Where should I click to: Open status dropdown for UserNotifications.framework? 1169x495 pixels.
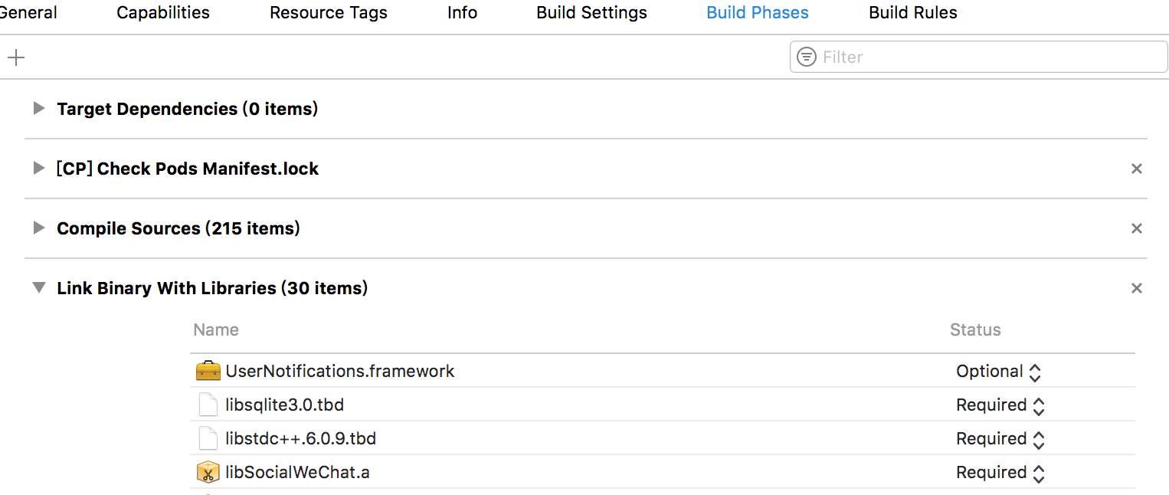[999, 372]
